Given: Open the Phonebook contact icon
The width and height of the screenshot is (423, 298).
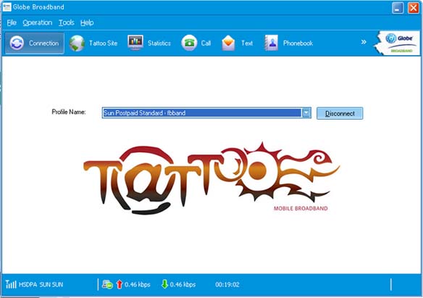Looking at the screenshot, I should [271, 43].
